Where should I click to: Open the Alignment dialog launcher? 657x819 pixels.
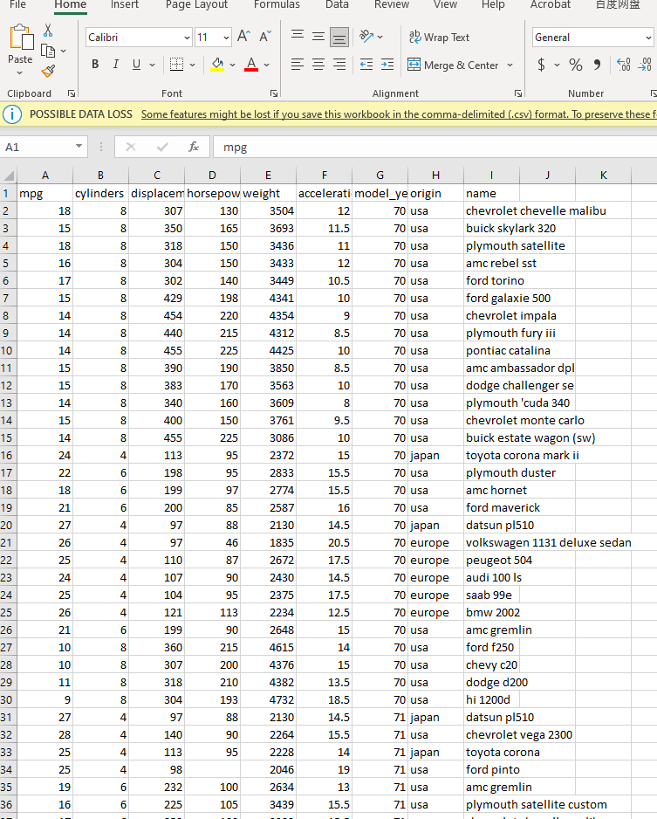coord(518,93)
